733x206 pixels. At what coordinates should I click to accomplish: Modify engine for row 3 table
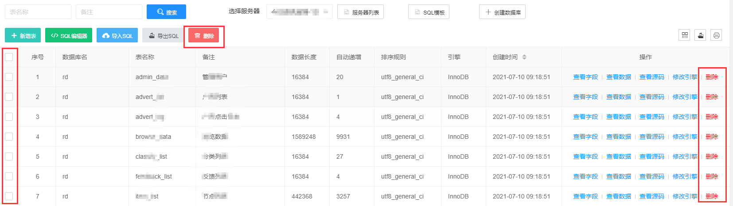[685, 117]
